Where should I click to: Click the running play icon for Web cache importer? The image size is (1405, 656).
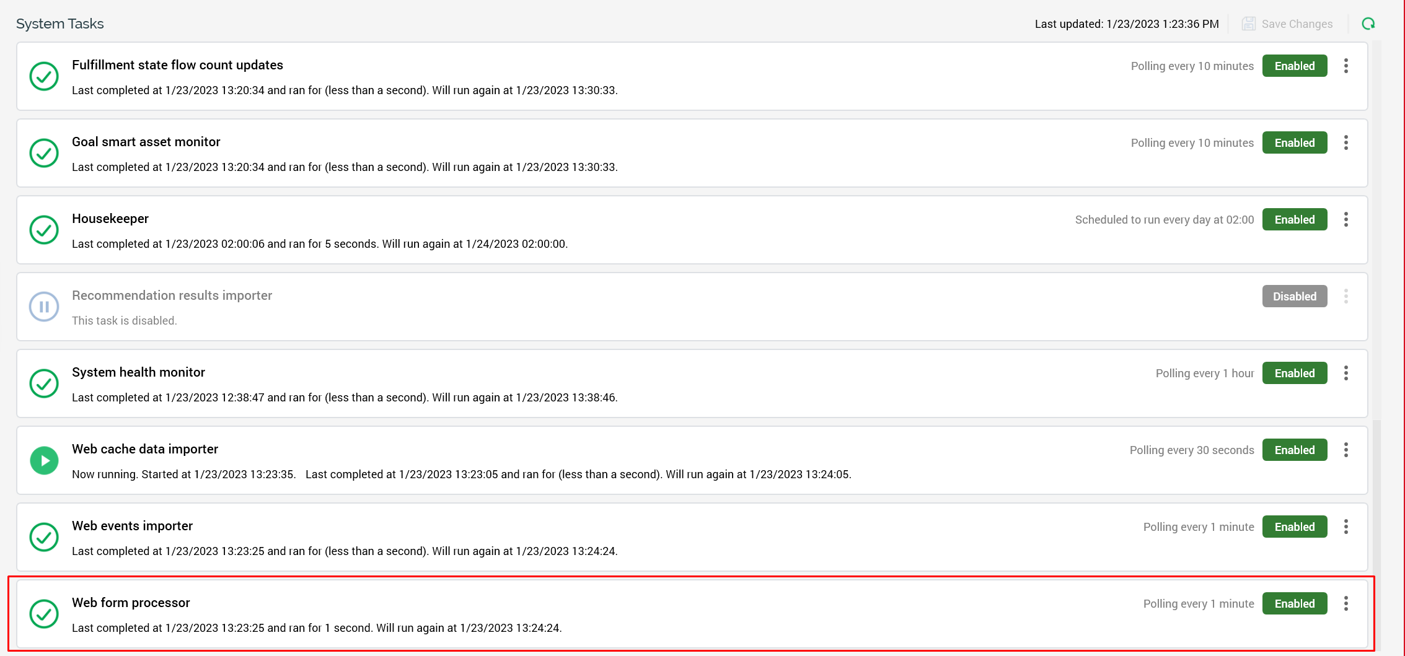pos(44,460)
